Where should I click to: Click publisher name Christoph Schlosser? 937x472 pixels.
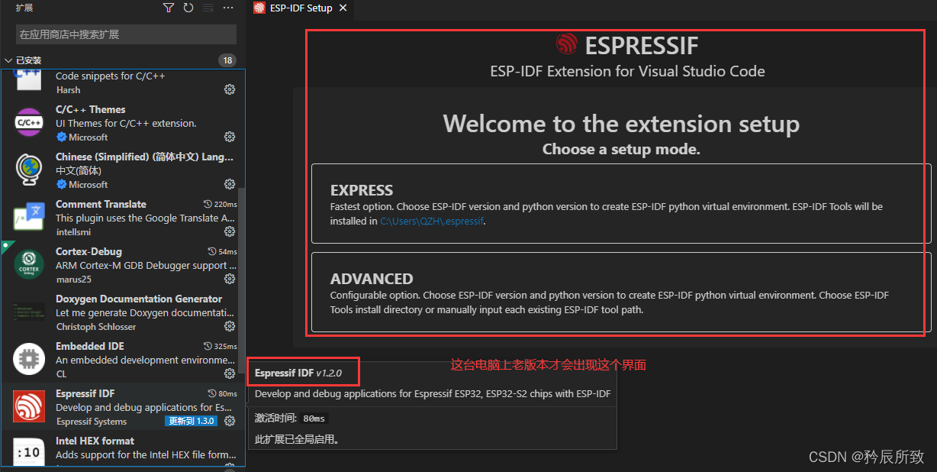[x=95, y=327]
